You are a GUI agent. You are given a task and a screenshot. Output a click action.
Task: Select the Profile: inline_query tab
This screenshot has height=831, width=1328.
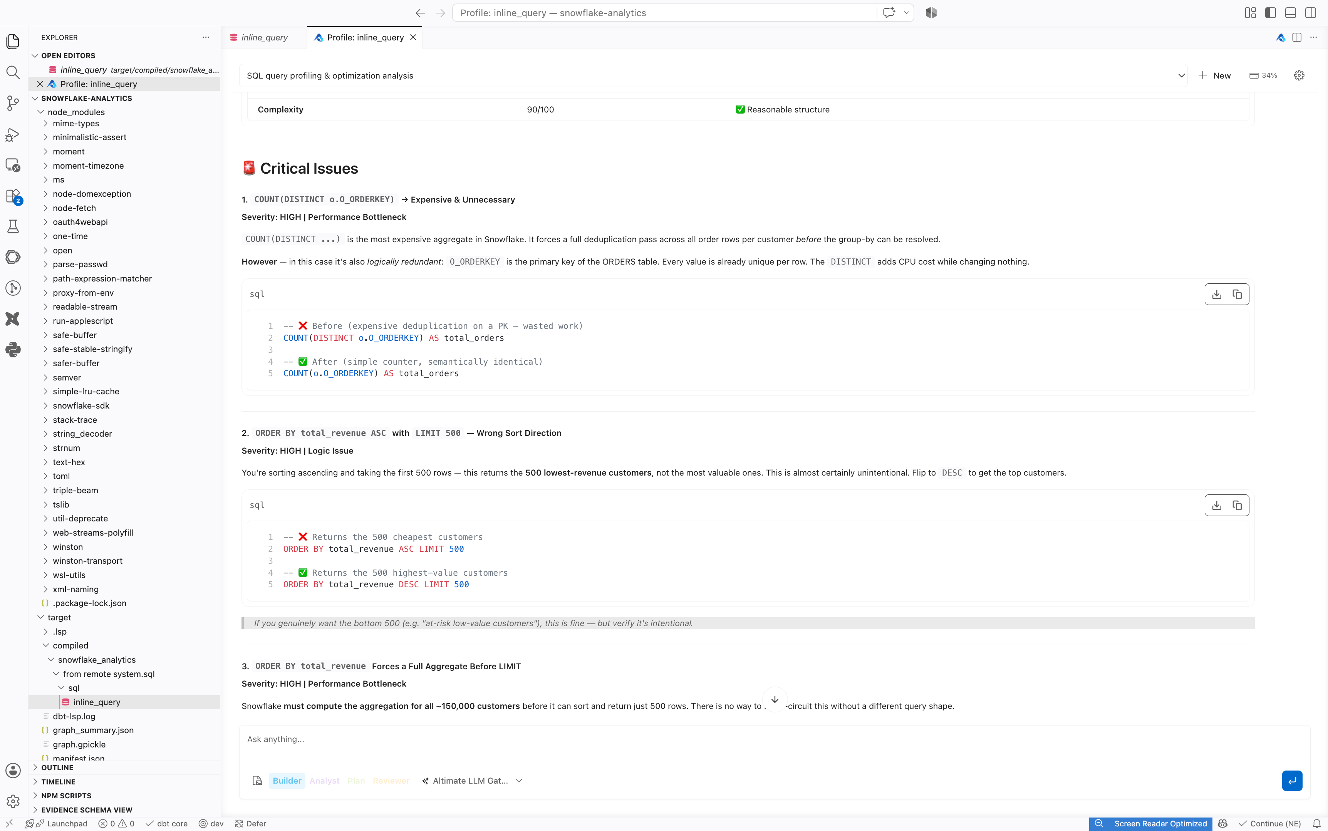(365, 37)
